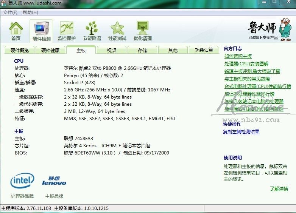
Task: Open the 优化清理 optimize cleanup icon
Action: click(x=143, y=31)
